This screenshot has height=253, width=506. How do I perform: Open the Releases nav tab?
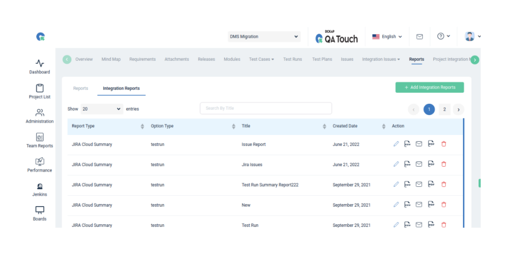(207, 59)
